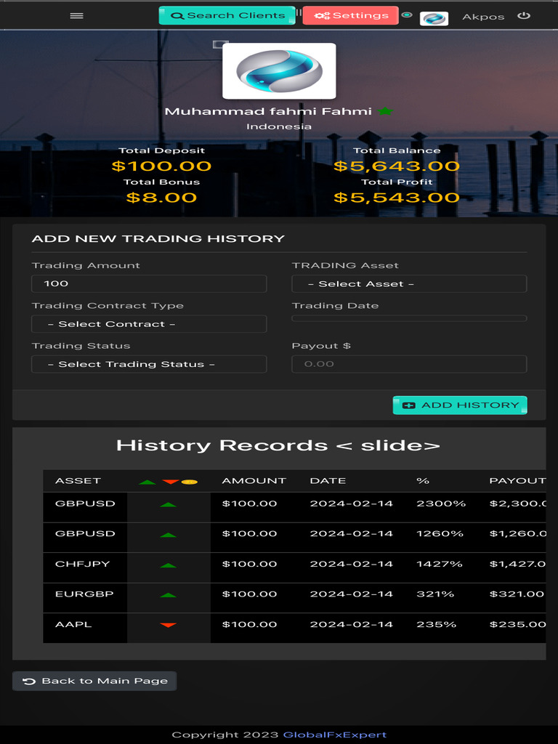
Task: Open the hamburger menu icon
Action: [x=76, y=16]
